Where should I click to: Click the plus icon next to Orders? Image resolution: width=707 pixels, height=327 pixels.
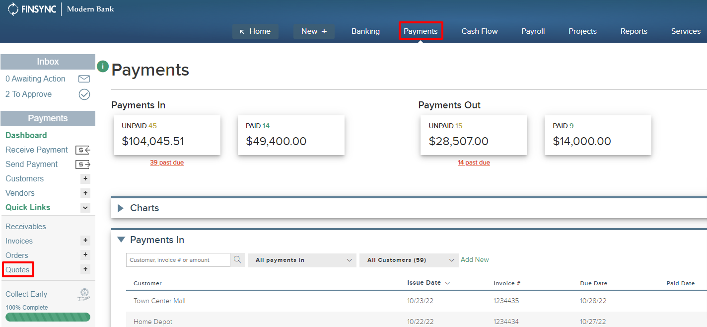85,255
